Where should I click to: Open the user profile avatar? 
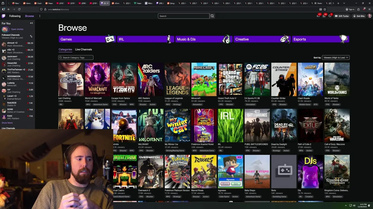(370, 16)
